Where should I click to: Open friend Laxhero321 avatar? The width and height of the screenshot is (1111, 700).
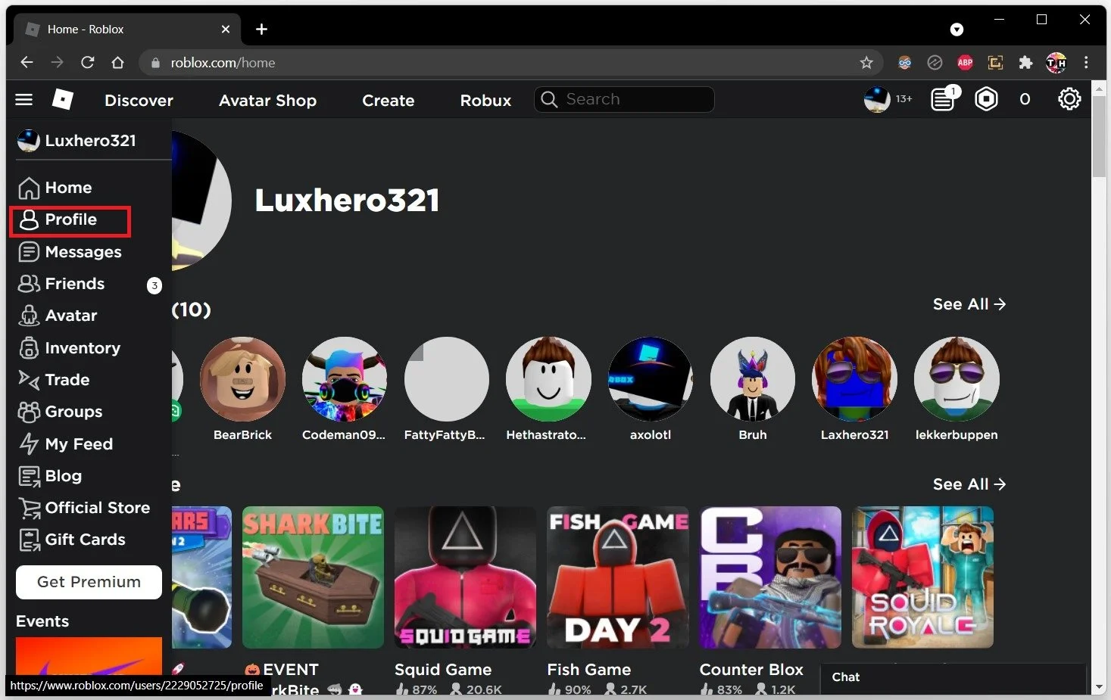coord(854,379)
